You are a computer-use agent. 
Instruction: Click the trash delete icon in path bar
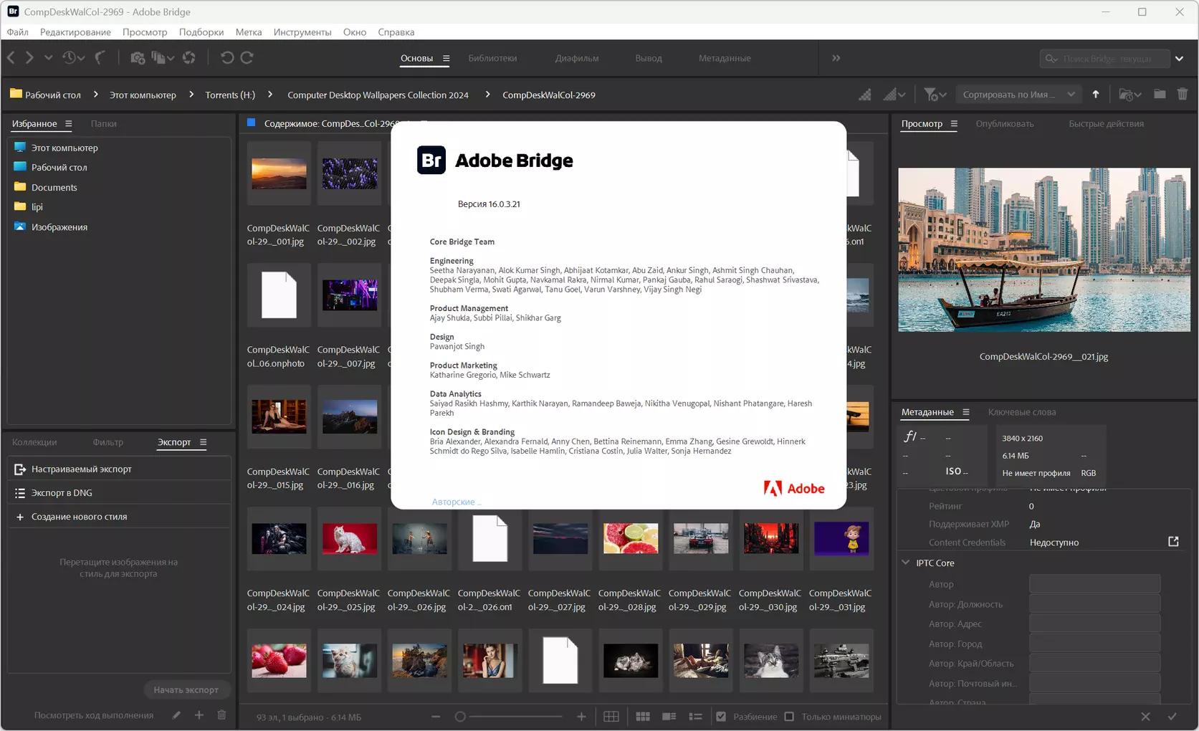(1183, 95)
